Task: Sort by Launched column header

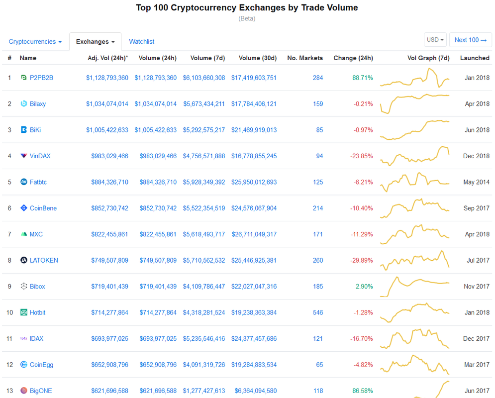Action: click(475, 58)
